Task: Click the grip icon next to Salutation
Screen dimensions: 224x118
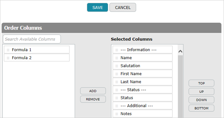Action: (x=117, y=66)
